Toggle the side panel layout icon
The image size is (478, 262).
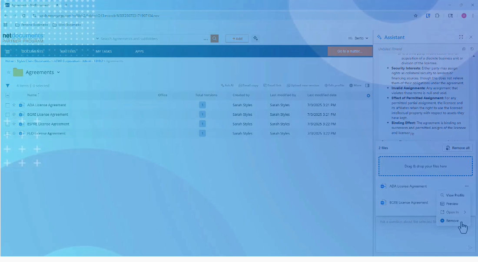[367, 85]
